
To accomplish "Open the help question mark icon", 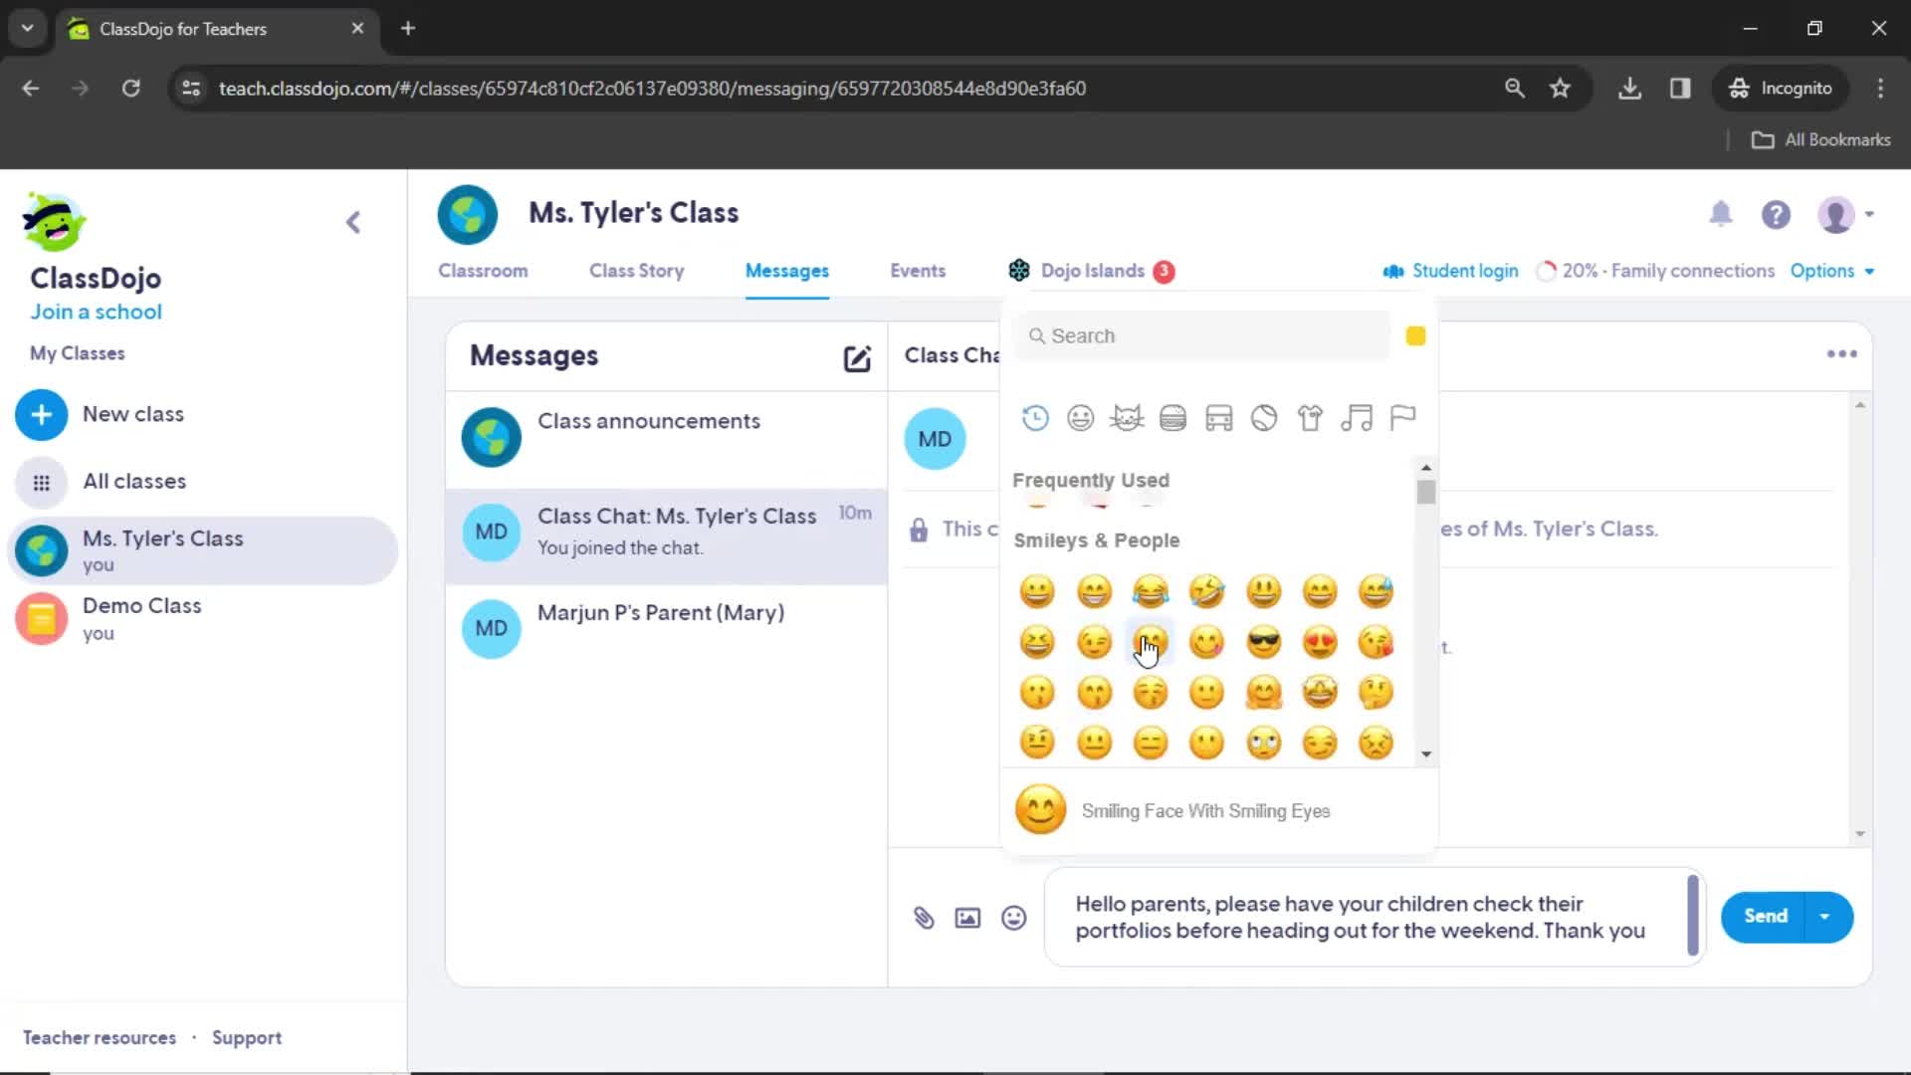I will [1776, 214].
